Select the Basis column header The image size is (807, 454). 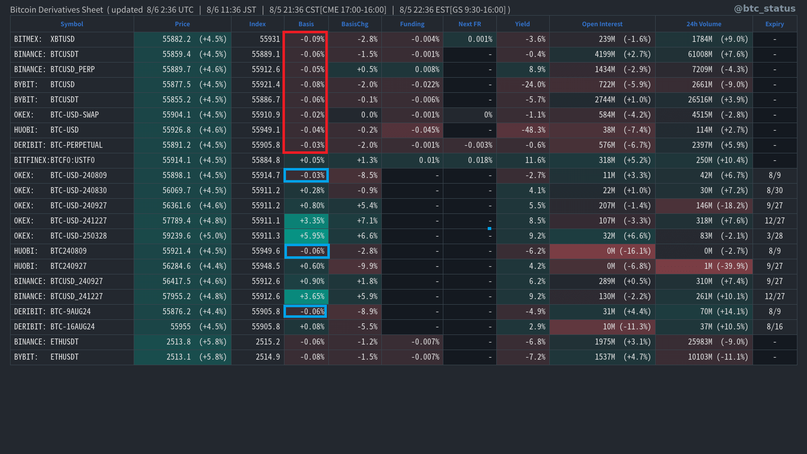(x=306, y=24)
